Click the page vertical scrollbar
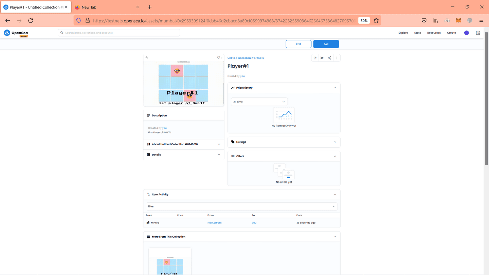The image size is (489, 275). [x=486, y=98]
